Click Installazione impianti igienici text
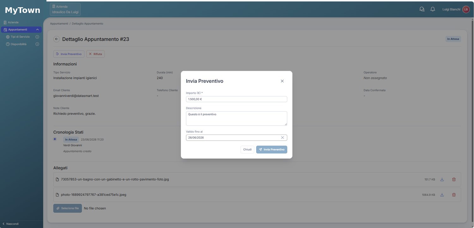474x228 pixels. [75, 78]
